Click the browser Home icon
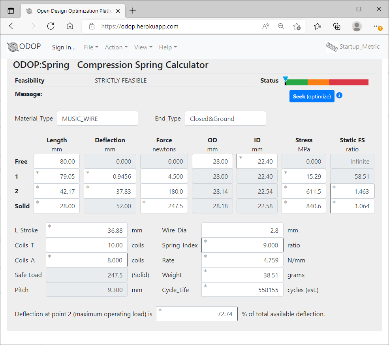 70,26
